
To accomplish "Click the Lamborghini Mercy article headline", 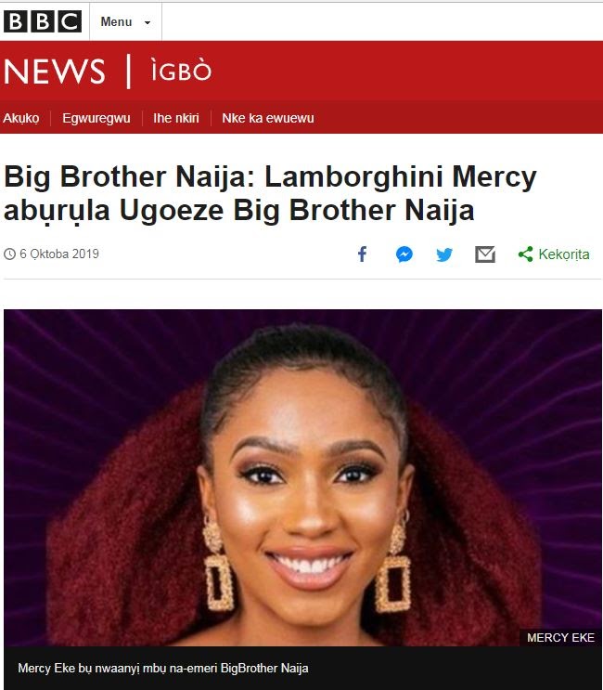I will (x=270, y=193).
